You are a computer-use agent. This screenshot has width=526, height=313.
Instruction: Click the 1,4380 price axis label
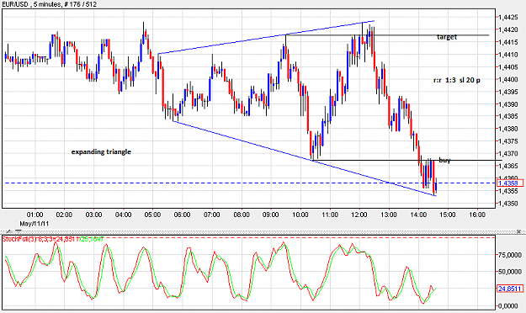(x=507, y=129)
